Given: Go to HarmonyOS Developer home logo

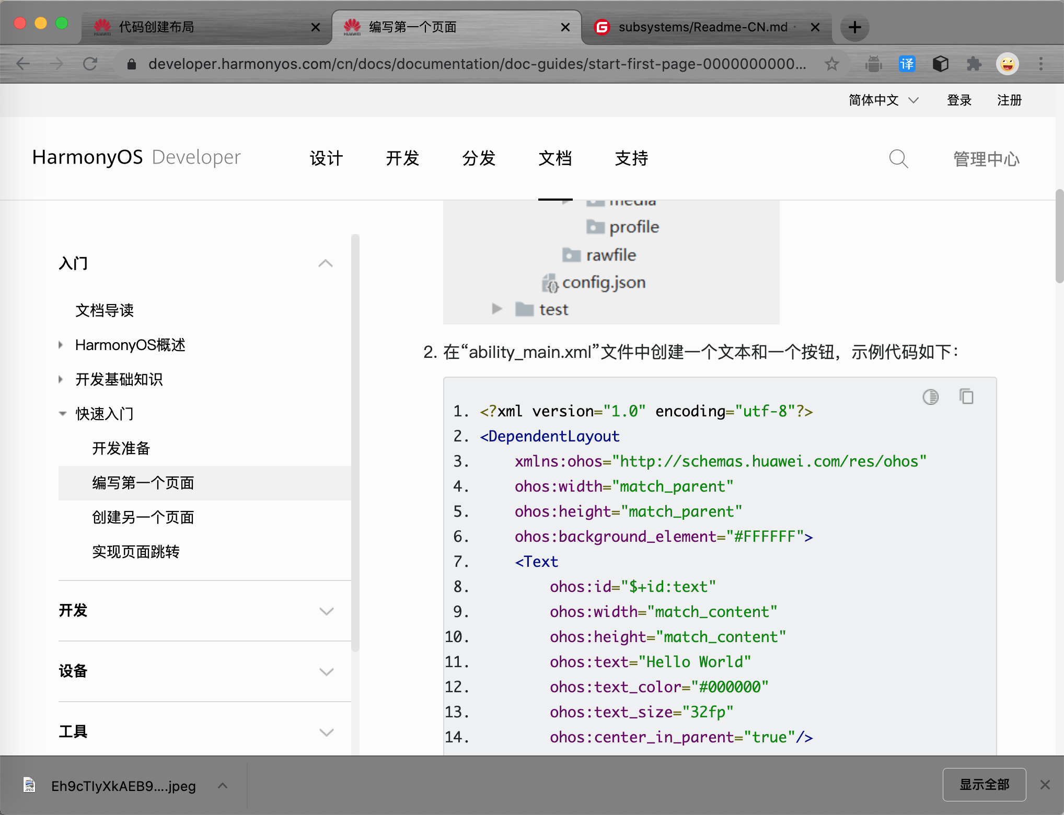Looking at the screenshot, I should [136, 157].
